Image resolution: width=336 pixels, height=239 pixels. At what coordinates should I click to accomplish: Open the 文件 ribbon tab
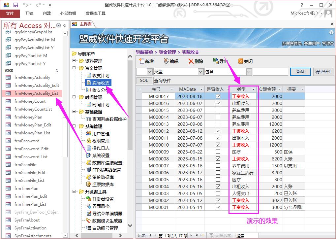click(x=10, y=14)
